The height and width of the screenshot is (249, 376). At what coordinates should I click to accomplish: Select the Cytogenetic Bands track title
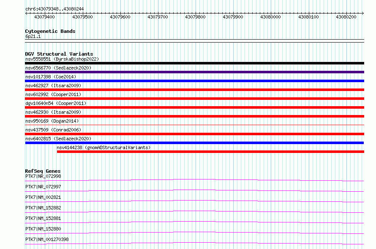(50, 31)
